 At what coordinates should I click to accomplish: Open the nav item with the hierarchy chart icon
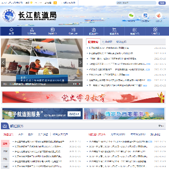[32, 30]
